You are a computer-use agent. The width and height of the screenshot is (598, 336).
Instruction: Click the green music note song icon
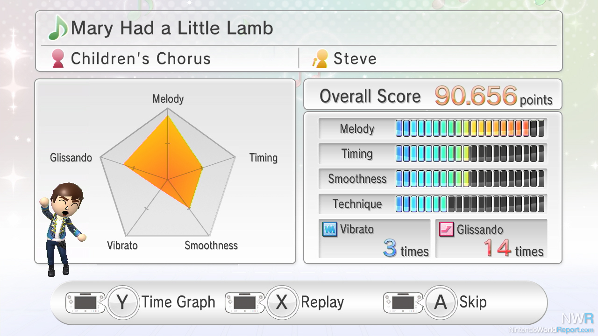coord(58,28)
